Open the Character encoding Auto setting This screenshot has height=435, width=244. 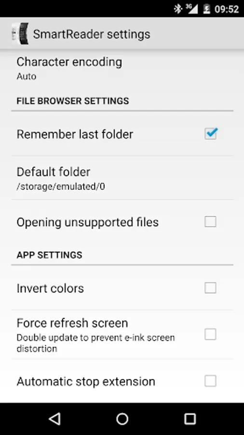pos(122,68)
